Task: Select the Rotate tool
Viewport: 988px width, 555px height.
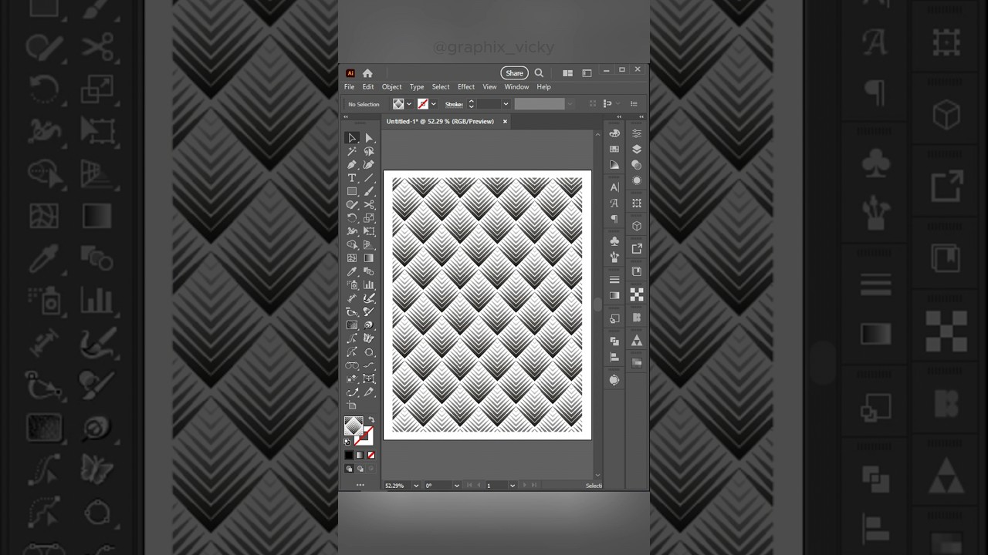Action: [352, 218]
